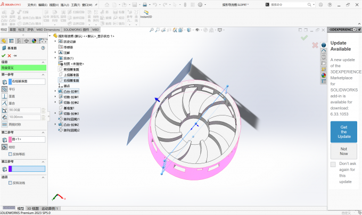Open the ConfigurationManager tab icon

19,41
